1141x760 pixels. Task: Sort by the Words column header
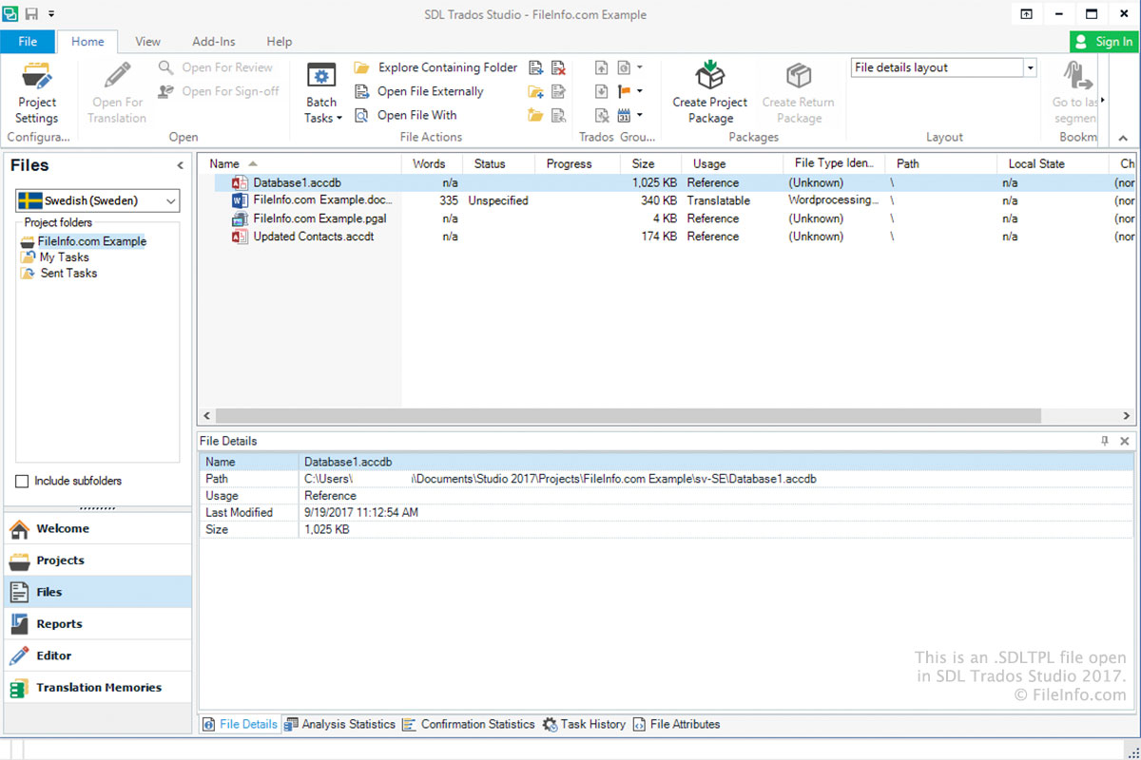pos(430,163)
